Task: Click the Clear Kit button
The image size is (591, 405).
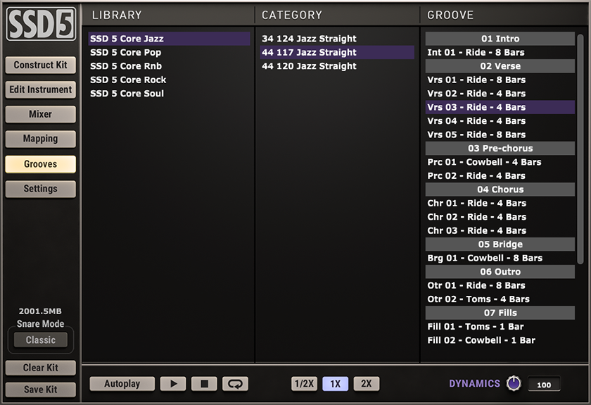Action: tap(41, 368)
